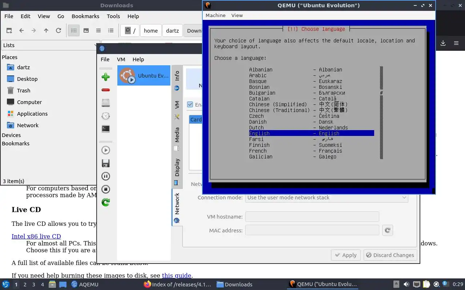
Task: Switch to the Network tab in AQEMU
Action: pyautogui.click(x=177, y=208)
